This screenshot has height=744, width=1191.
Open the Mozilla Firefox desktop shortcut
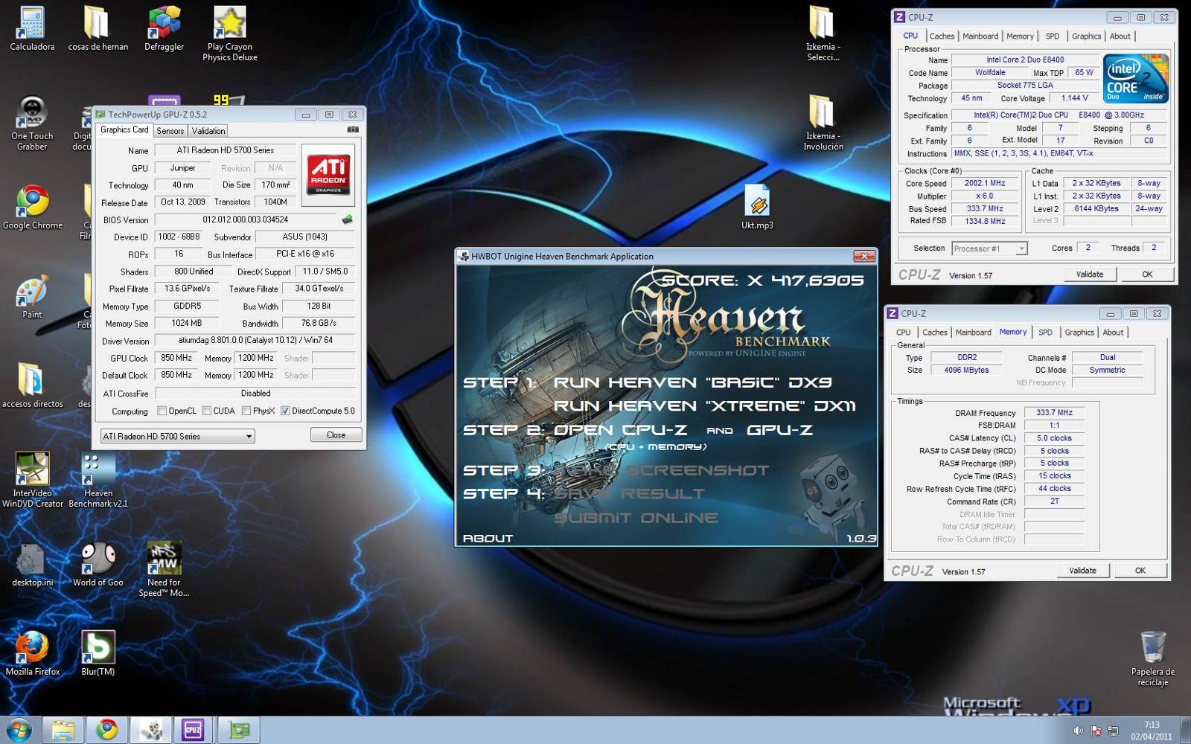pos(32,654)
